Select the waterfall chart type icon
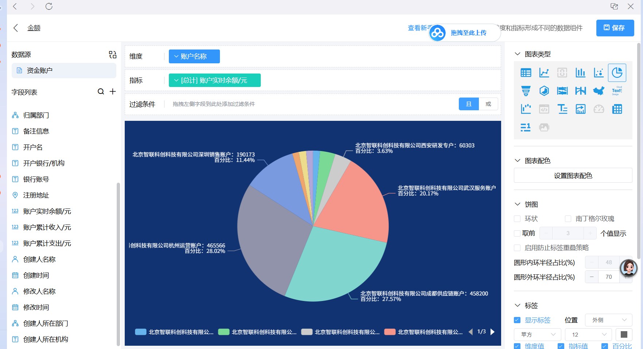Viewport: 643px width, 349px height. click(x=526, y=109)
